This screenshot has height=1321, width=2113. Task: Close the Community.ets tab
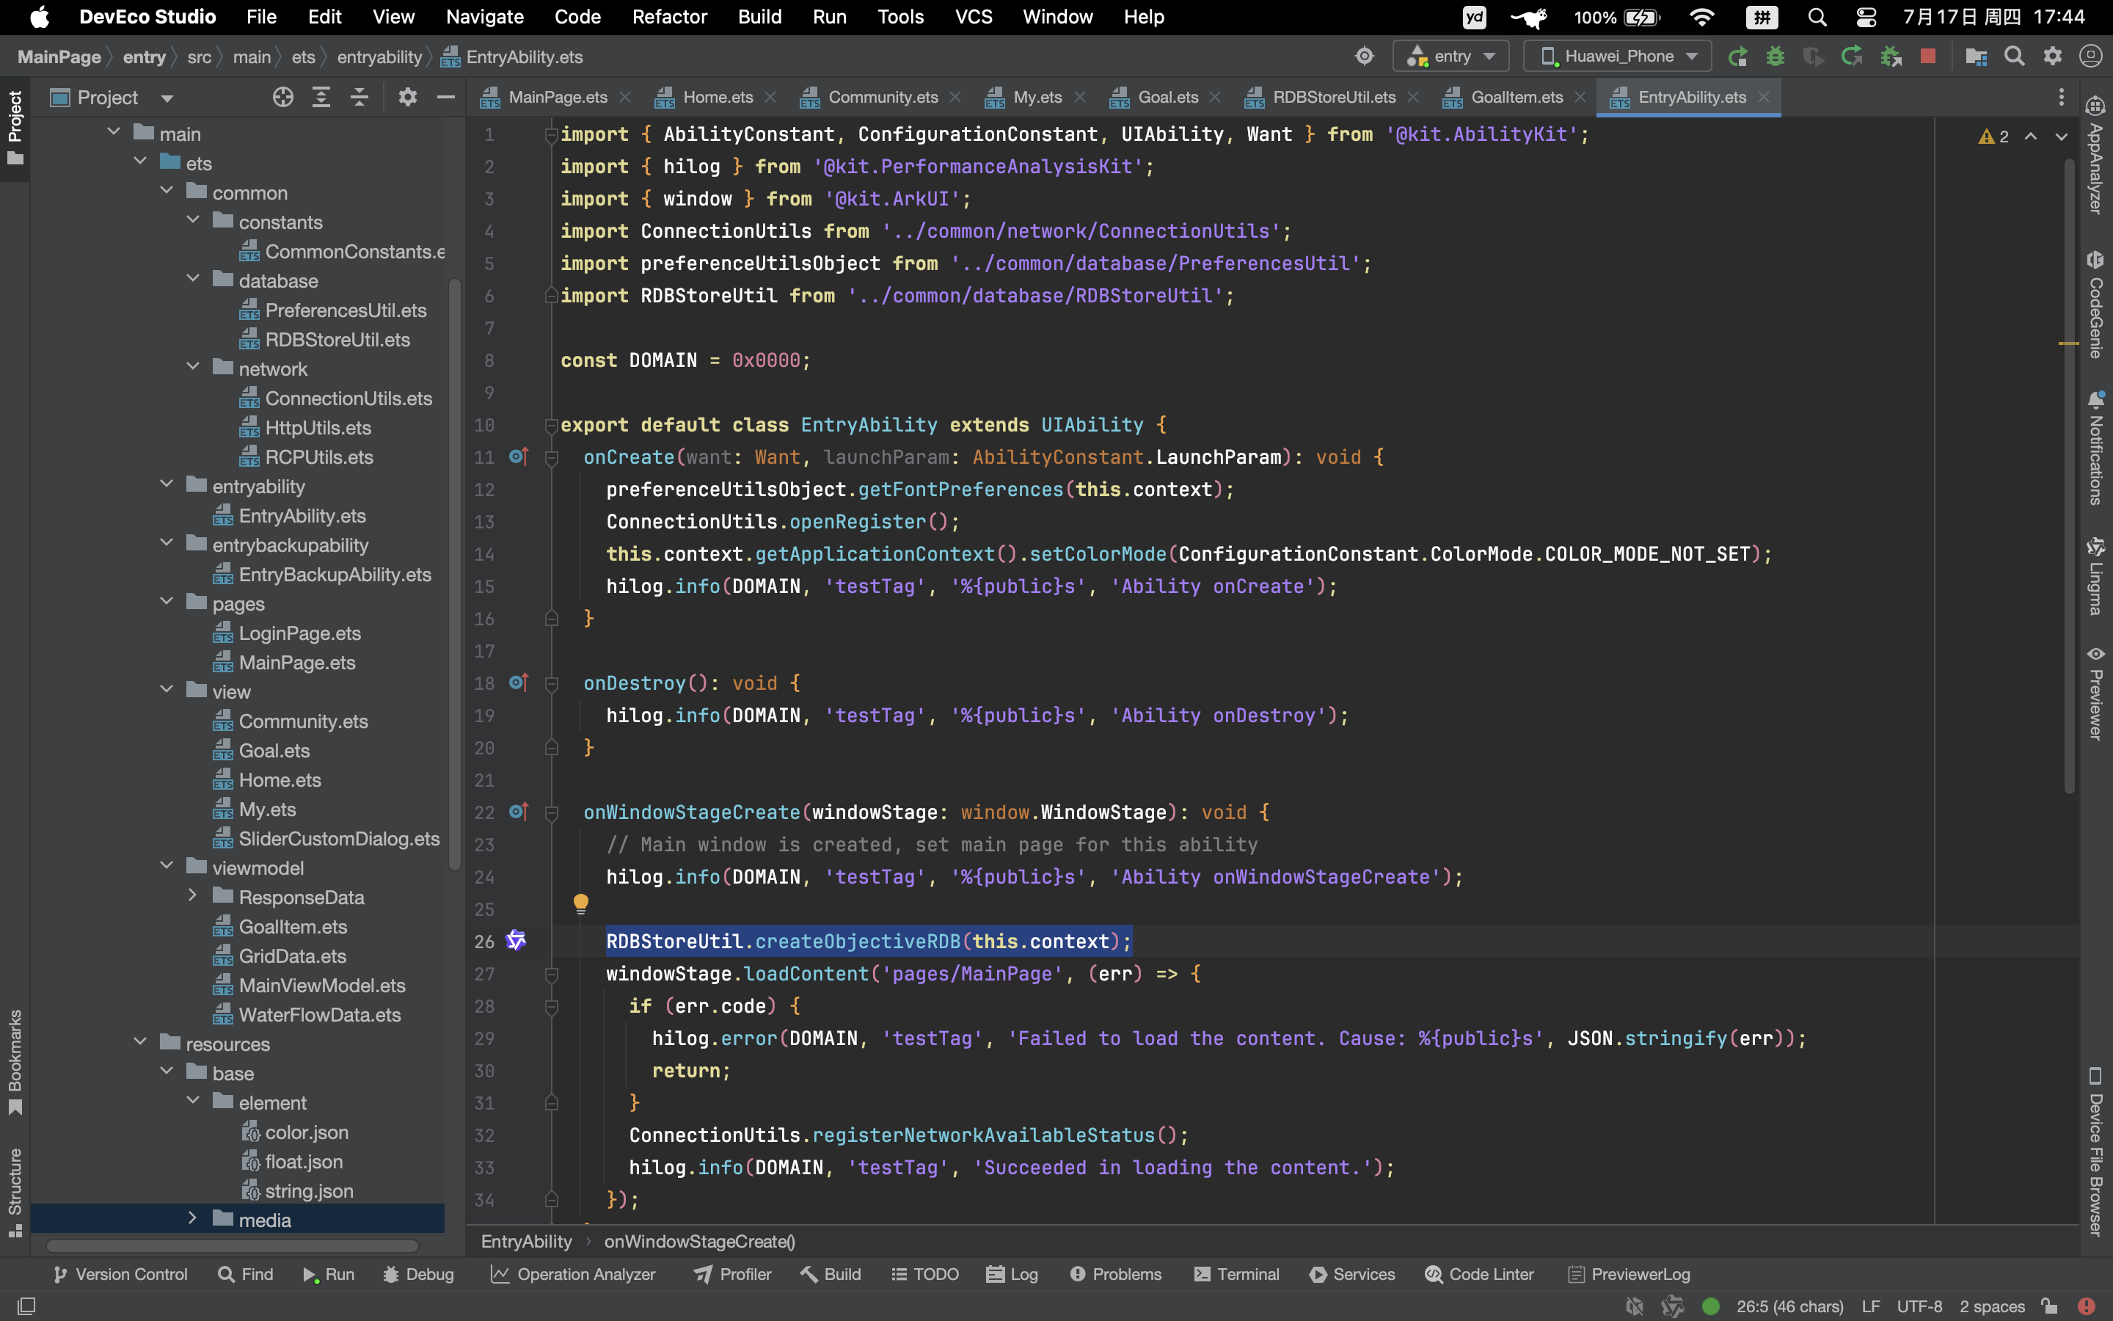tap(956, 97)
